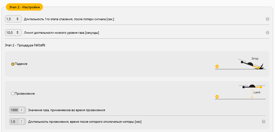The height and width of the screenshot is (132, 275).
Task: Click the Этап 2 - Настройки header tab
Action: (24, 7)
